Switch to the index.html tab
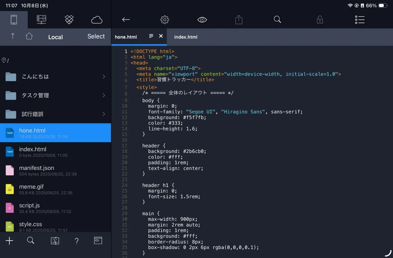This screenshot has height=258, width=393. click(x=186, y=37)
